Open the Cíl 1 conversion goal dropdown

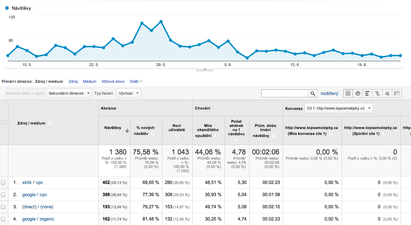point(338,108)
